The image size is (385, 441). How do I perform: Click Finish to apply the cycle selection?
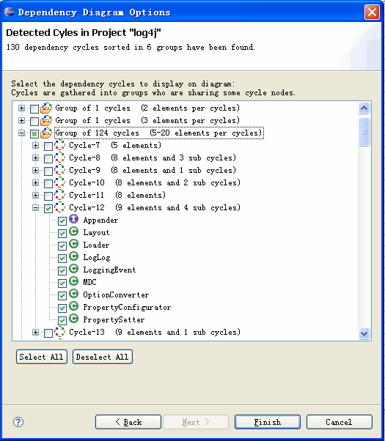coord(268,422)
